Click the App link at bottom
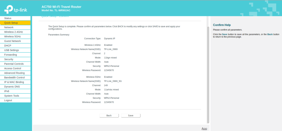282x131 pixels. tap(204, 129)
